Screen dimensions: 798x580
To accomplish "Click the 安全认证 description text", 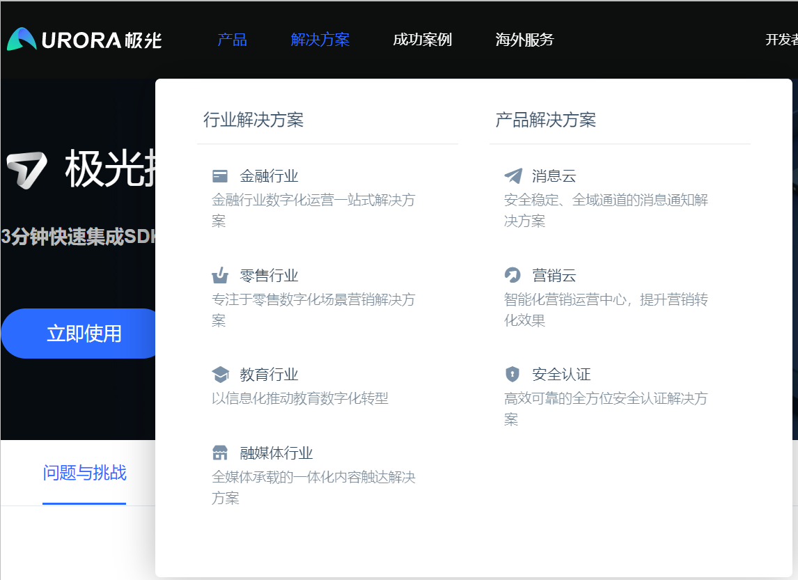I will click(x=605, y=409).
